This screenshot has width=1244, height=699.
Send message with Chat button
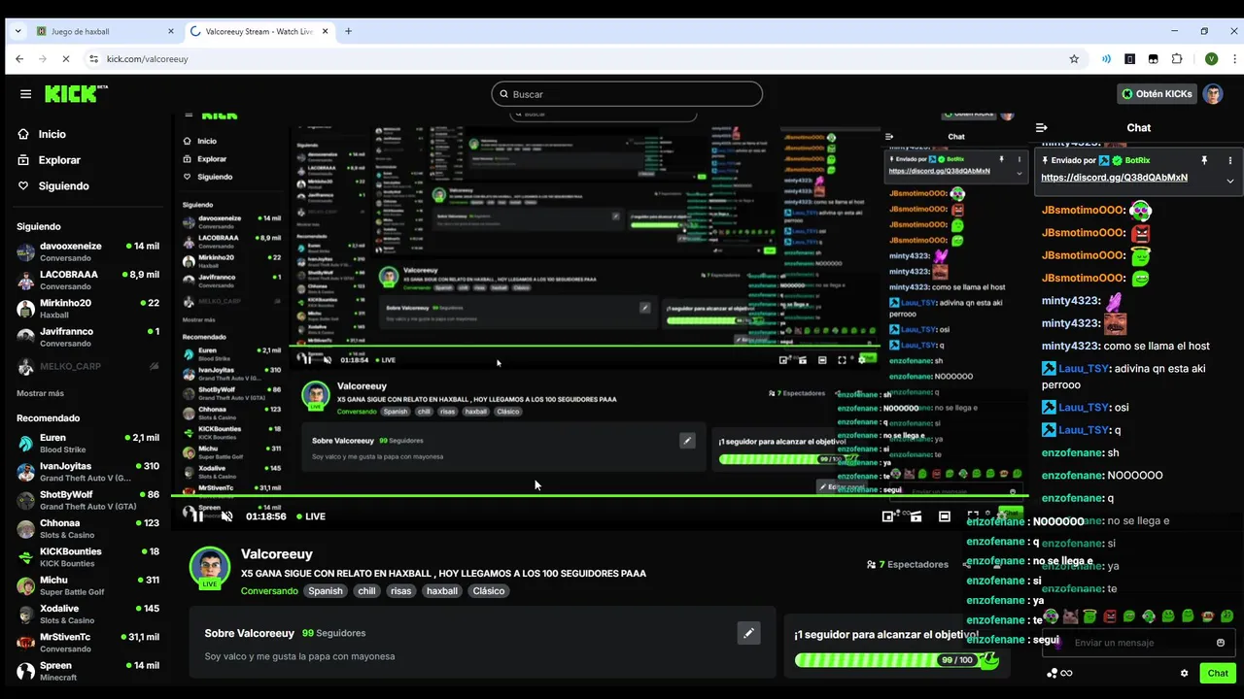click(1218, 673)
